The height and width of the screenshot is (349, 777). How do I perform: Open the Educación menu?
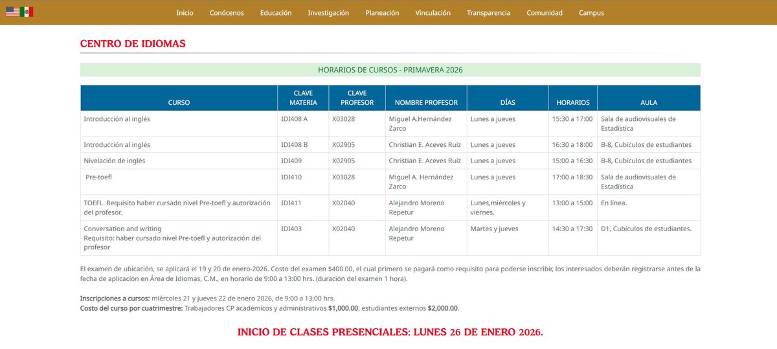(x=276, y=12)
